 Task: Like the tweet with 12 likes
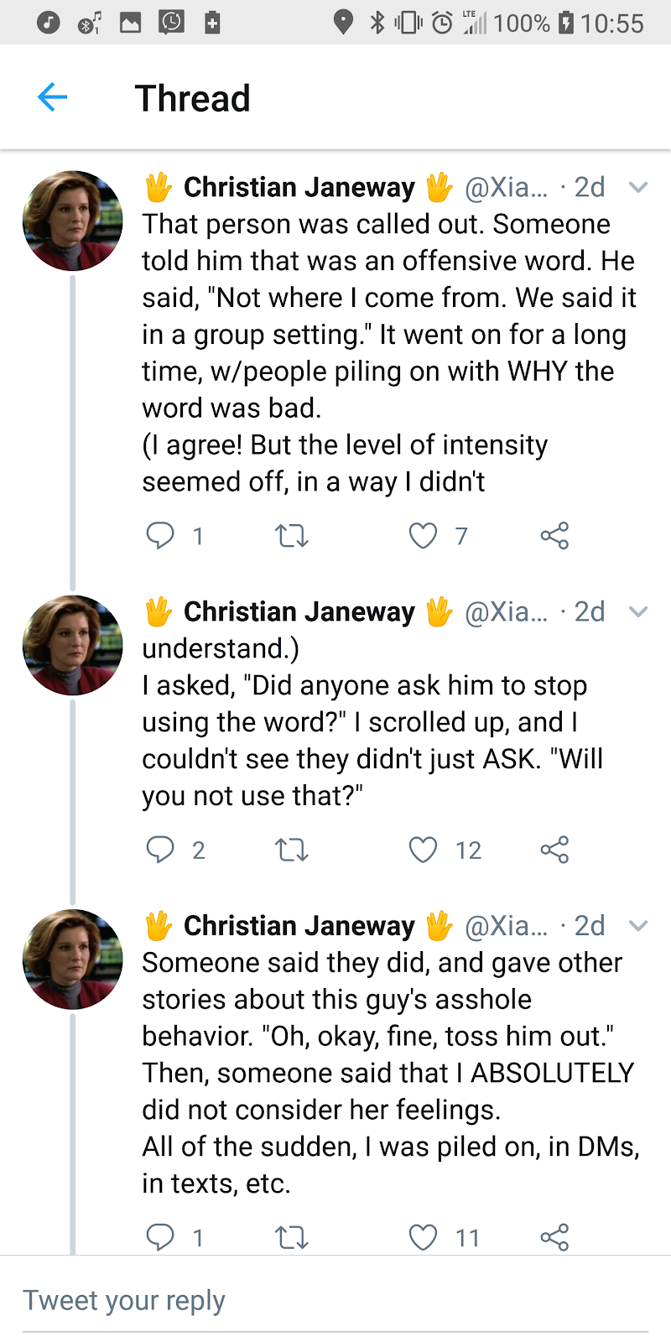point(424,850)
